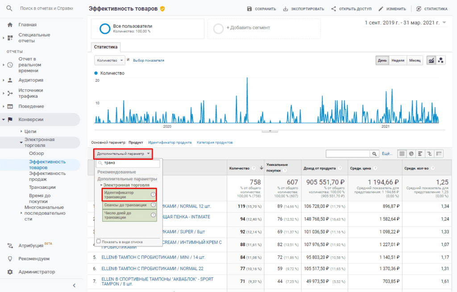
Task: Click the table search magnifier button
Action: pyautogui.click(x=374, y=154)
